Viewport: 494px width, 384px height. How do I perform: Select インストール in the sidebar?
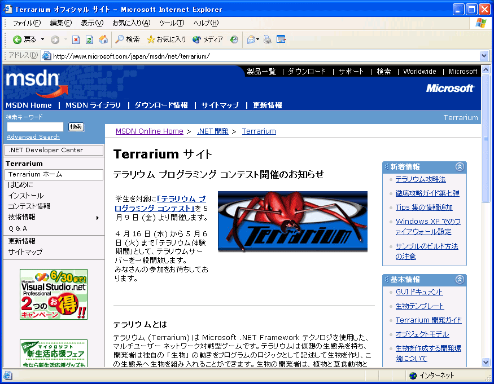[26, 196]
